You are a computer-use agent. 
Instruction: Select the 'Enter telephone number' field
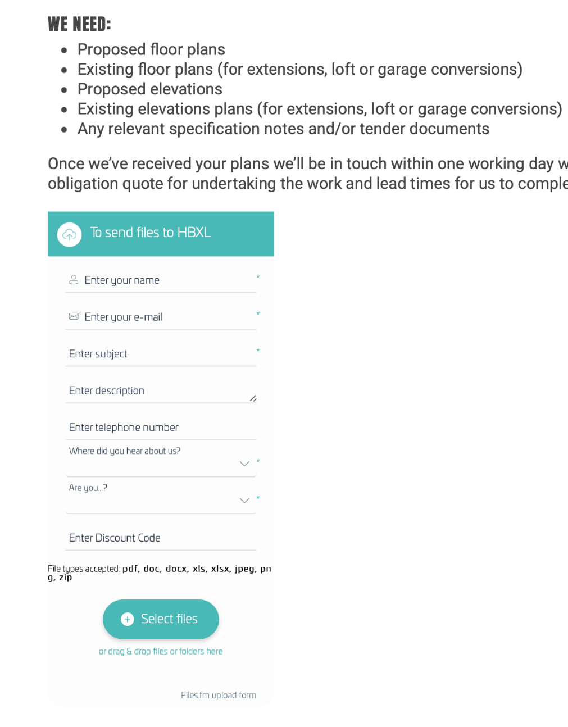tap(160, 428)
